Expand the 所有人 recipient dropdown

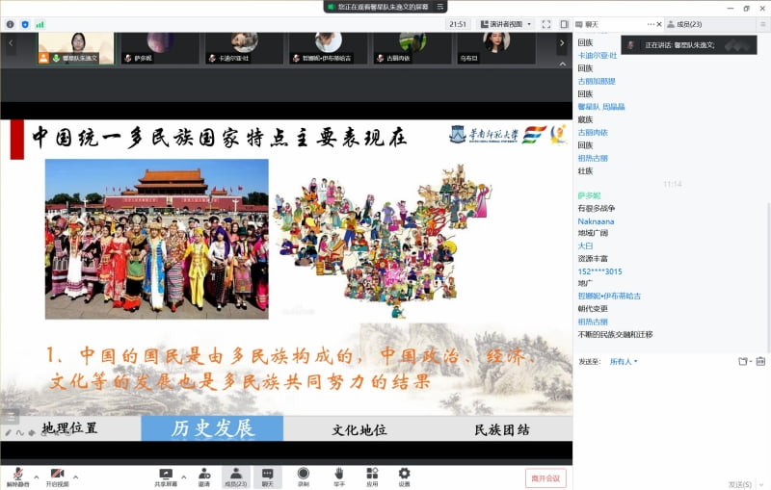pos(624,362)
